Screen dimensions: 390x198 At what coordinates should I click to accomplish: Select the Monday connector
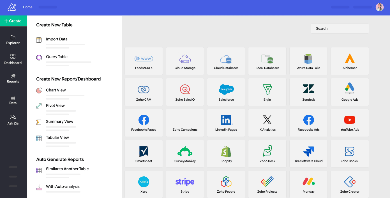[x=308, y=184]
